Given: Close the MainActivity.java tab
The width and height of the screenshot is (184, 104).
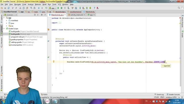Looking at the screenshot, I should (65, 15).
